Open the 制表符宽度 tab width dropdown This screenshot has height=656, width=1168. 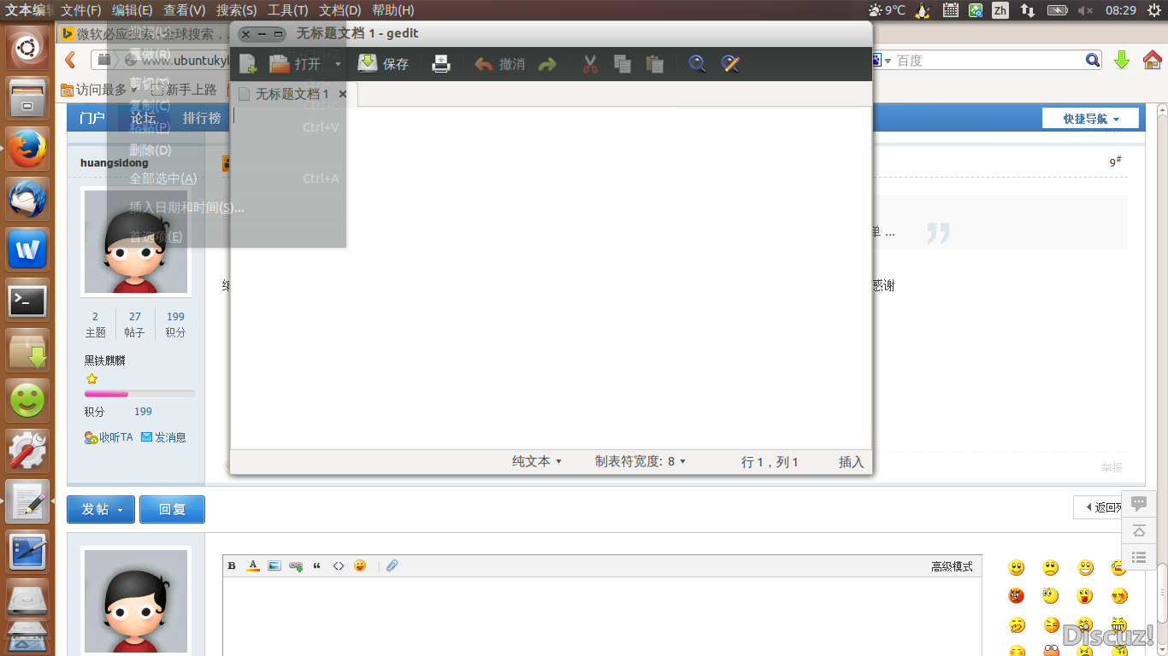pyautogui.click(x=640, y=461)
